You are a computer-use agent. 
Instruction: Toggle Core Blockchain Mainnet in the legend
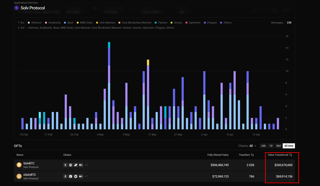(x=135, y=23)
